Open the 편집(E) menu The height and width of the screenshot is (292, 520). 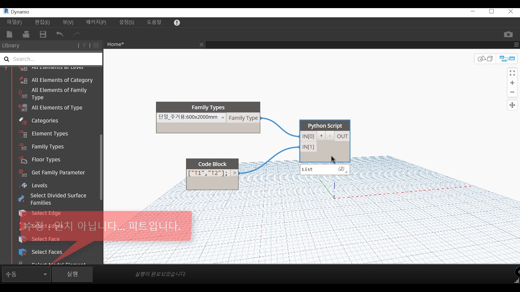tap(42, 22)
